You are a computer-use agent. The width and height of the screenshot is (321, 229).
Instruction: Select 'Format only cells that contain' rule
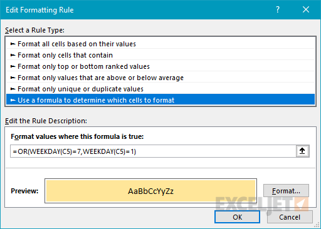coord(160,55)
